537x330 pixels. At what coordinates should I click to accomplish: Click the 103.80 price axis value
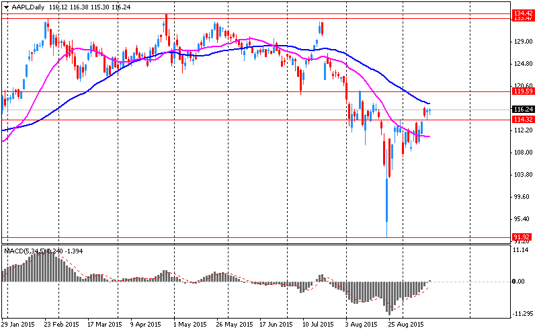click(x=524, y=175)
